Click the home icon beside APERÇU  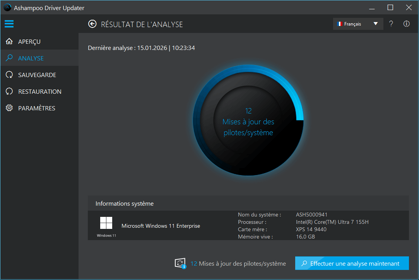(9, 41)
